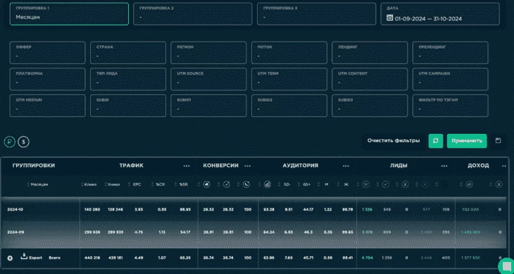This screenshot has width=514, height=274.
Task: Sort by the phone call conversion column icon
Action: pos(246,185)
